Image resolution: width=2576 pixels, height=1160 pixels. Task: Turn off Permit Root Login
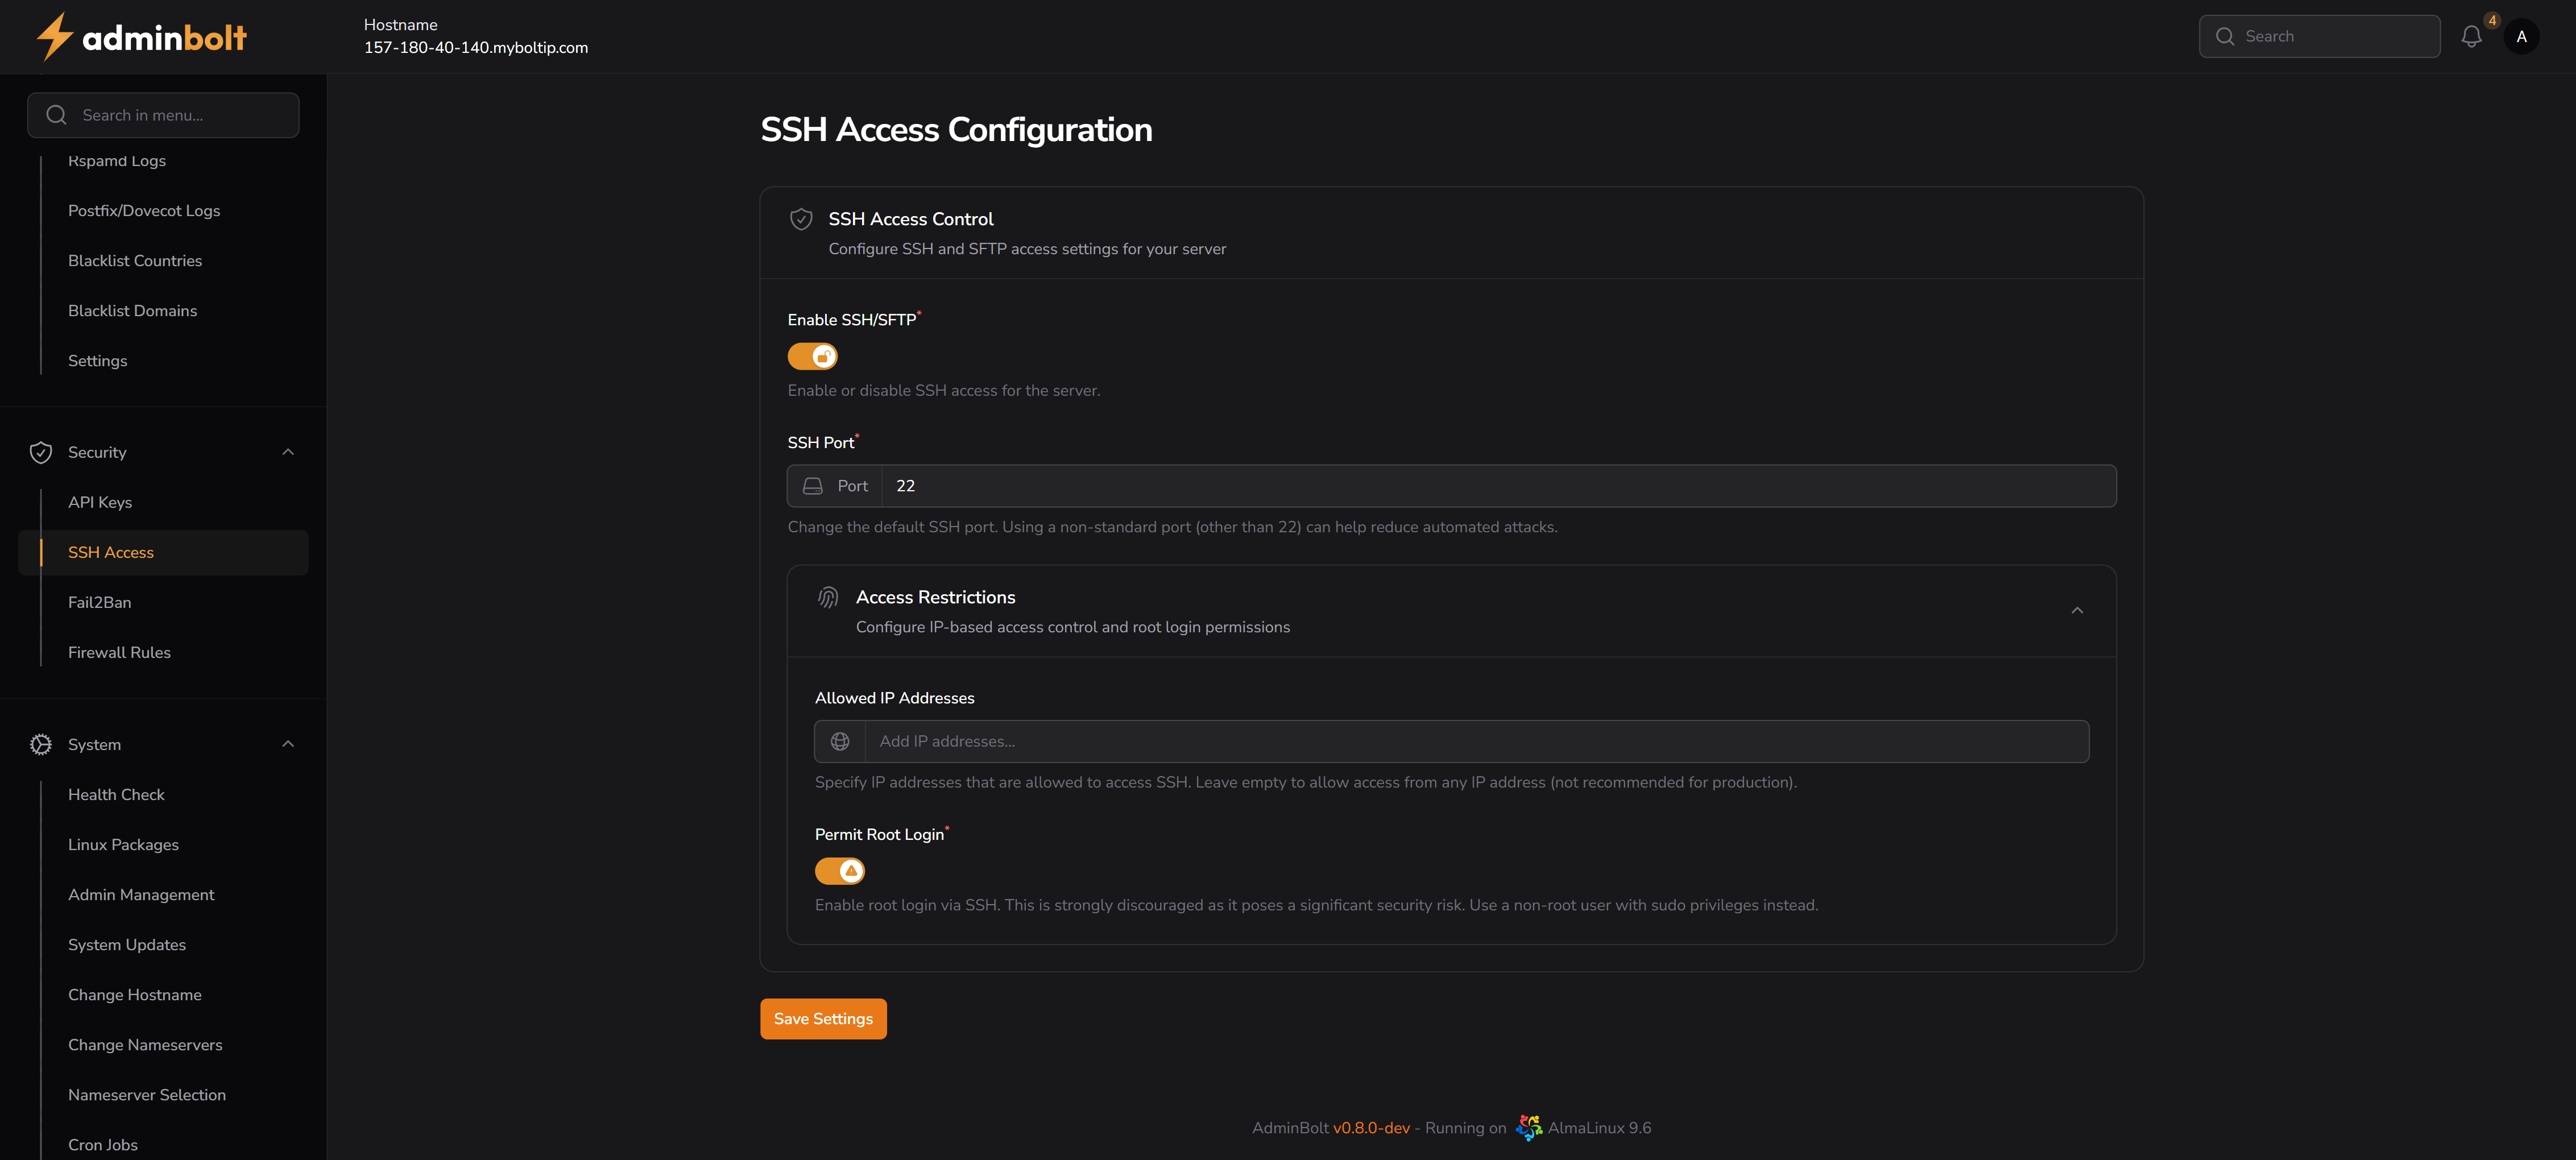tap(840, 870)
